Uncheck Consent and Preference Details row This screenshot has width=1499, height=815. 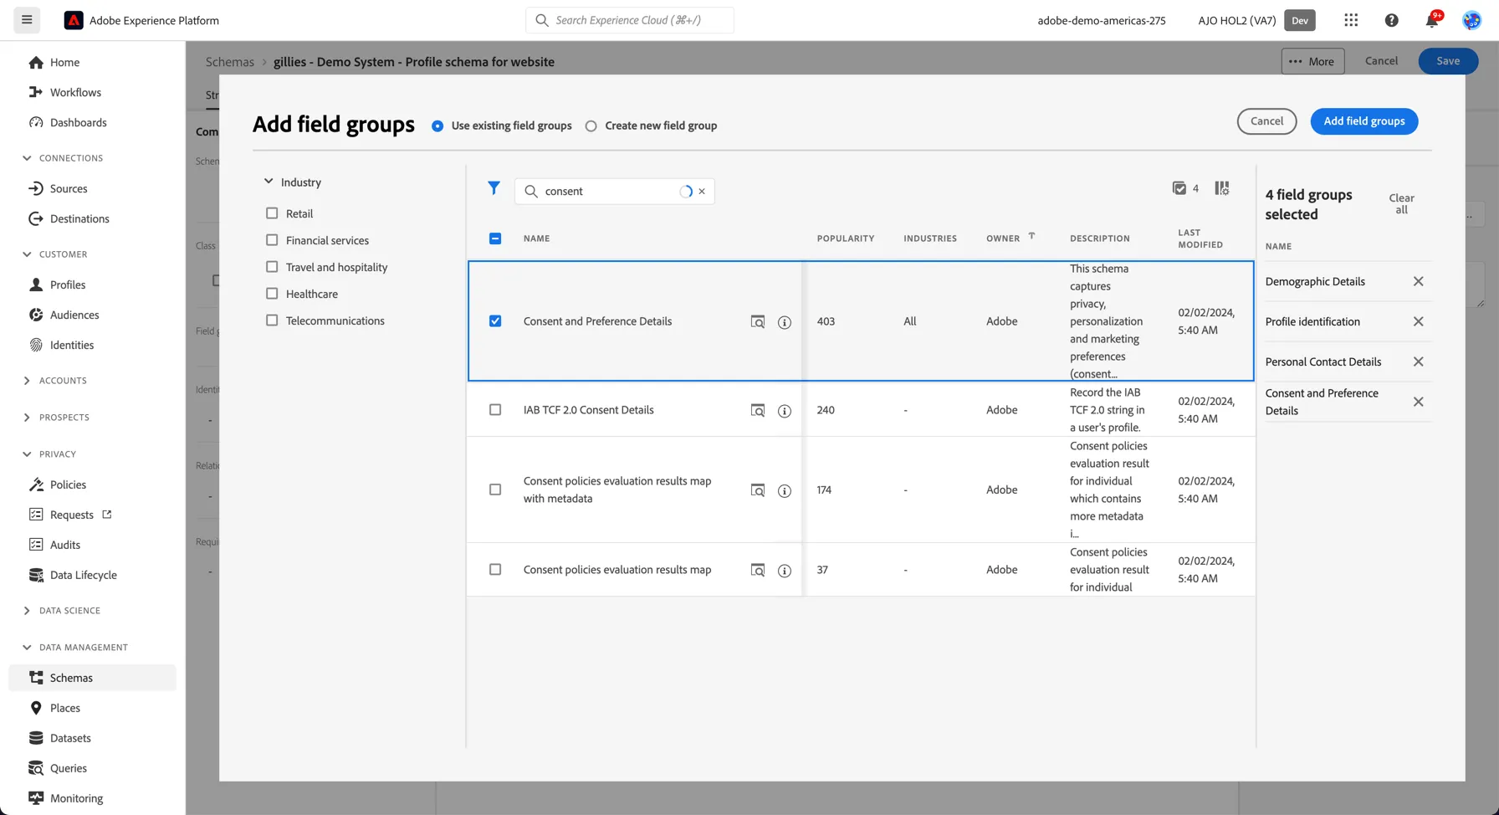point(495,321)
